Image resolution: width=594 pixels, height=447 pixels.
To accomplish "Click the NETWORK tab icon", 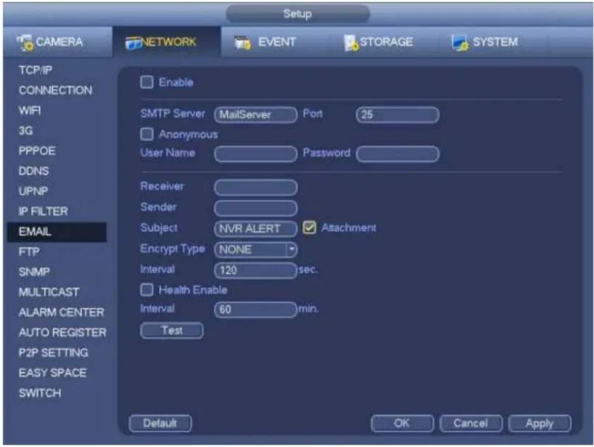I will click(x=133, y=43).
